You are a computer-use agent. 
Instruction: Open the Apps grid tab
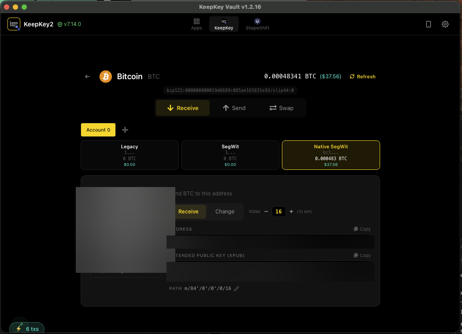point(196,24)
